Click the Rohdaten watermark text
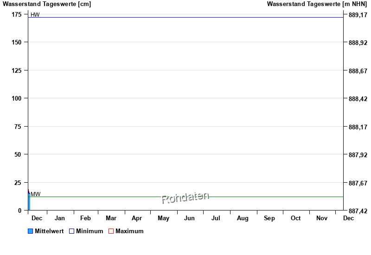This screenshot has height=255, width=371. [185, 198]
